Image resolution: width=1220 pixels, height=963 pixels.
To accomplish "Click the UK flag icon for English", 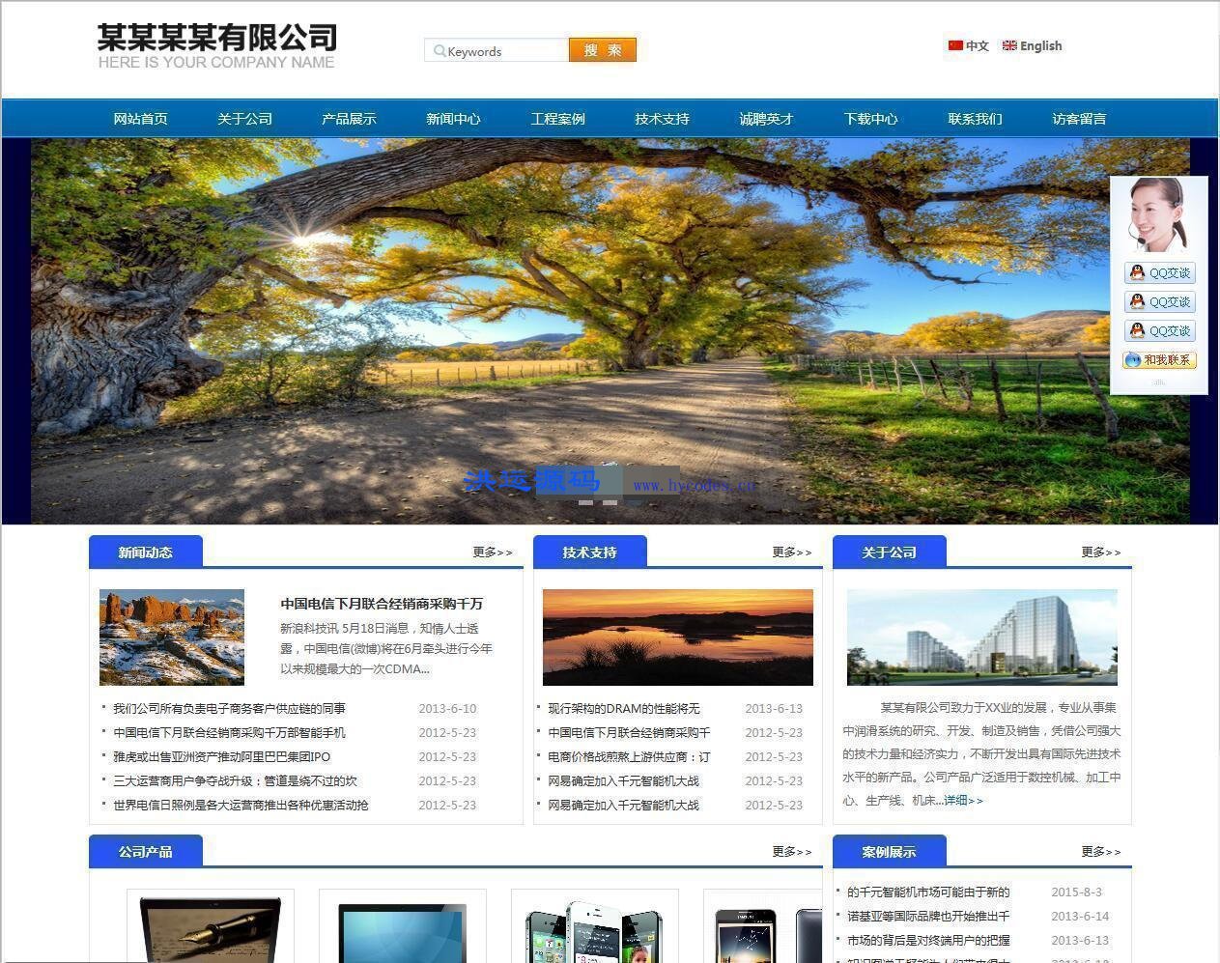I will (x=1009, y=45).
